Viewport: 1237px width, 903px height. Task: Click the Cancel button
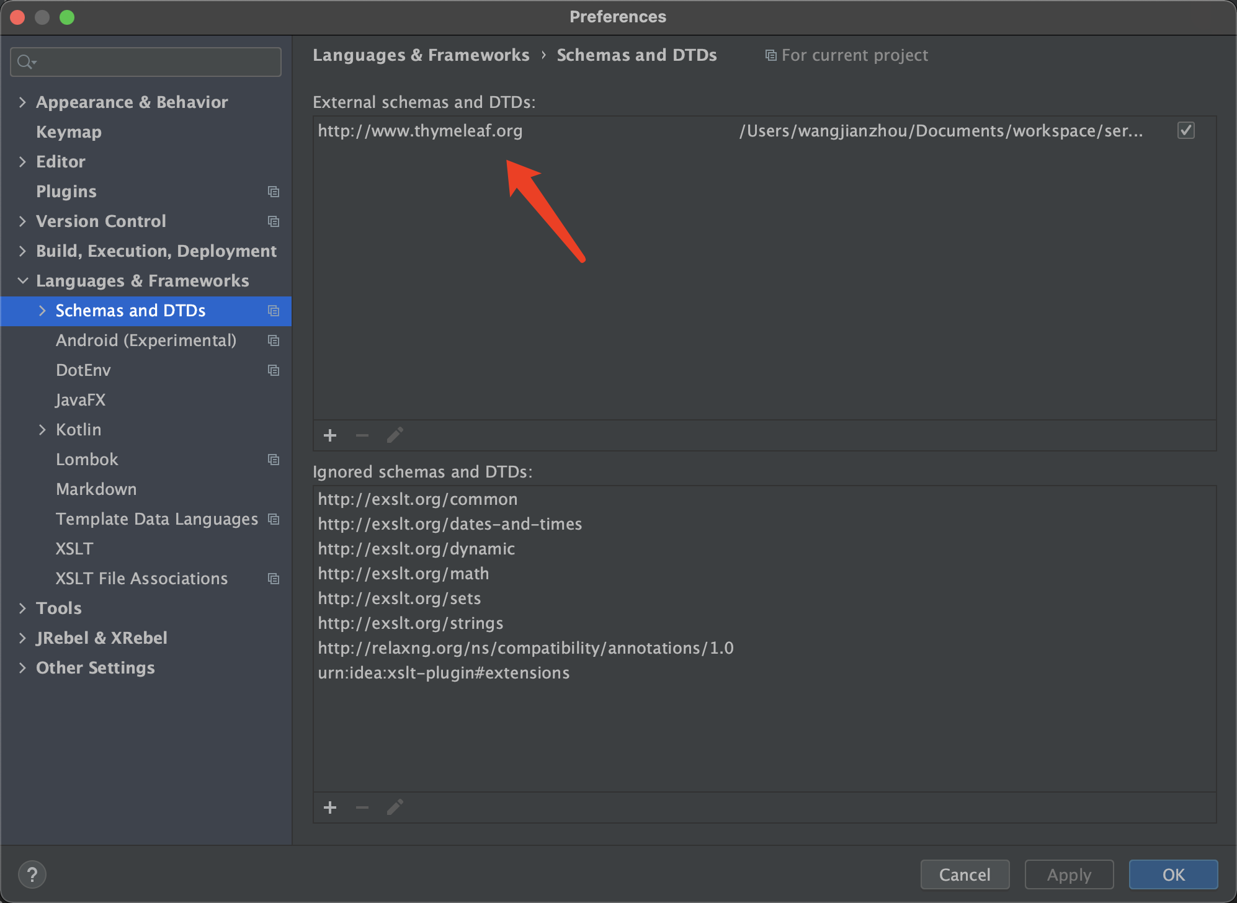(964, 874)
